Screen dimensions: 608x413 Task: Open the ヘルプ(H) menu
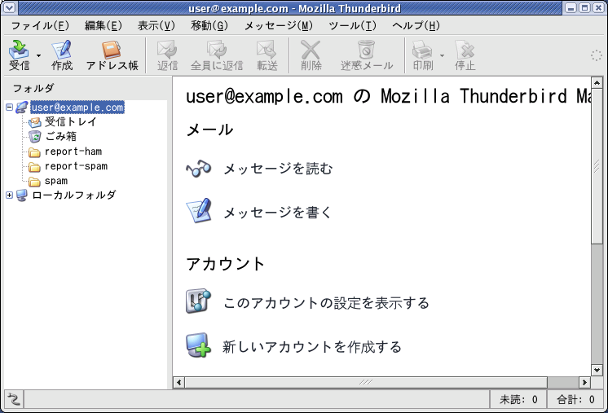tap(416, 25)
